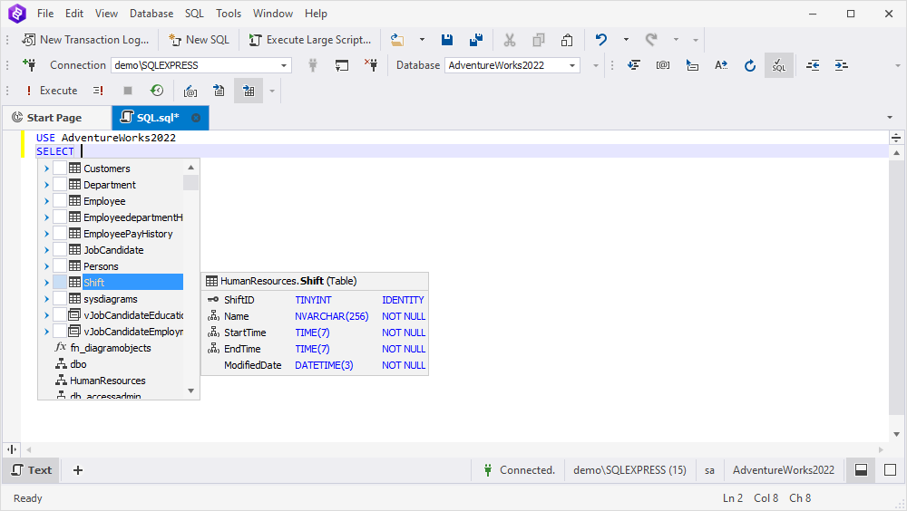
Task: Click the disconnect plug icon
Action: (x=371, y=65)
